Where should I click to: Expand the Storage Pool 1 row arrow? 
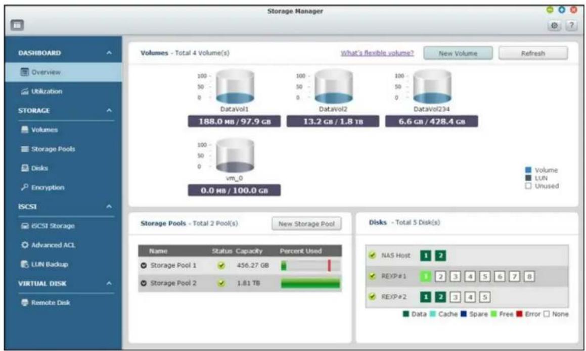[x=144, y=266]
